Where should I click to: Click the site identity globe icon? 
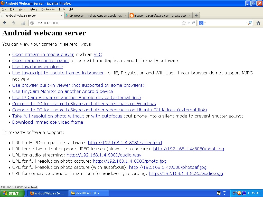pos(32,23)
